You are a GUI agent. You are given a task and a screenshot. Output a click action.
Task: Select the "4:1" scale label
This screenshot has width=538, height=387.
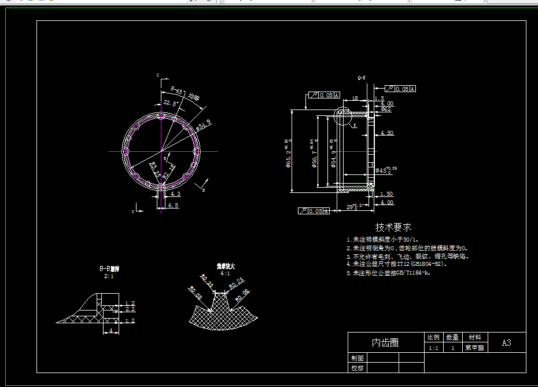click(x=225, y=273)
